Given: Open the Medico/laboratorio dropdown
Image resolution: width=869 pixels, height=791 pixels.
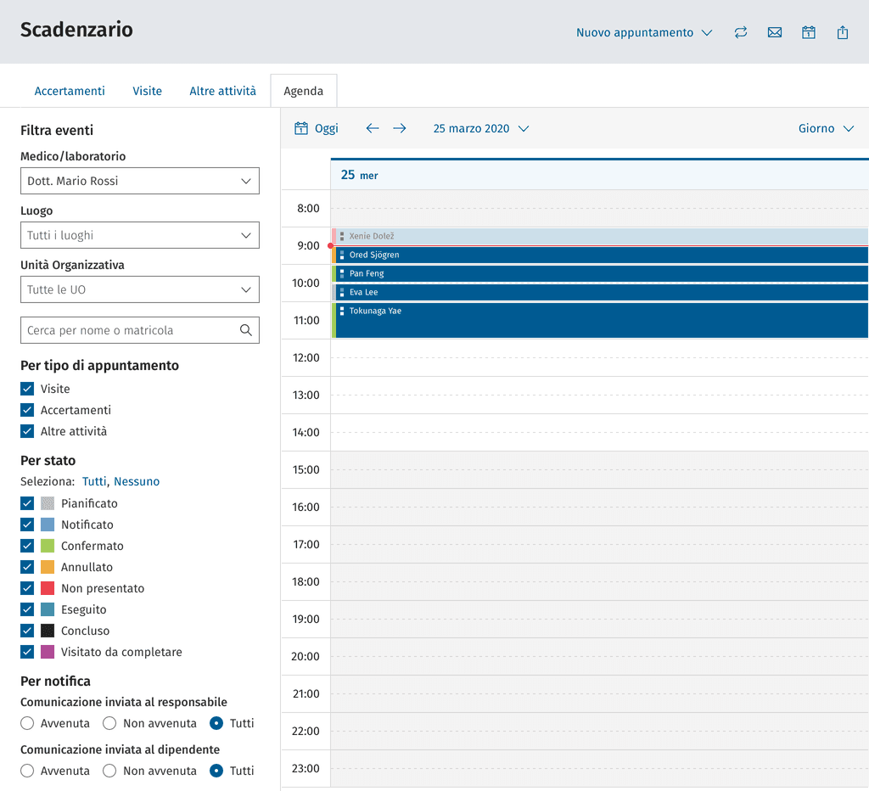Looking at the screenshot, I should (x=140, y=181).
